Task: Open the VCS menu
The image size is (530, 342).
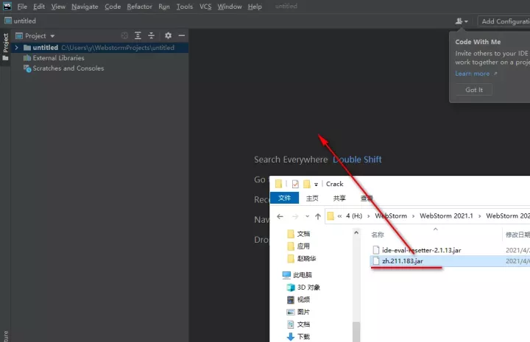Action: pyautogui.click(x=205, y=7)
